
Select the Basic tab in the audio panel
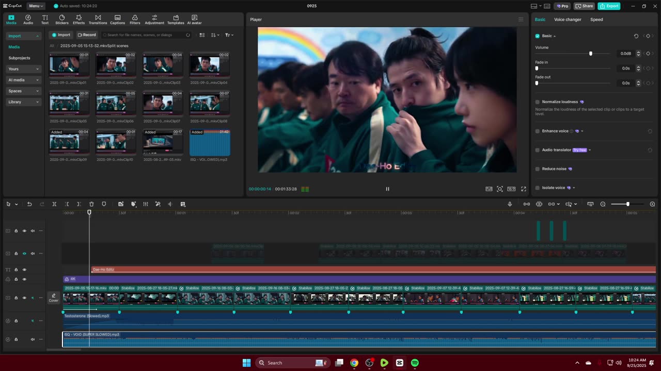click(x=540, y=20)
